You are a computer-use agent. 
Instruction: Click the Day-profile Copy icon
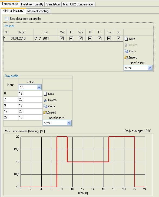tap(45, 106)
